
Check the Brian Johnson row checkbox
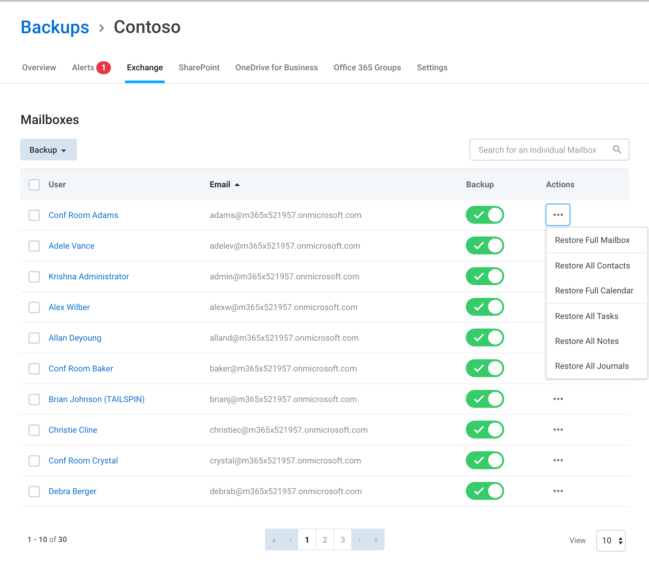pyautogui.click(x=34, y=400)
